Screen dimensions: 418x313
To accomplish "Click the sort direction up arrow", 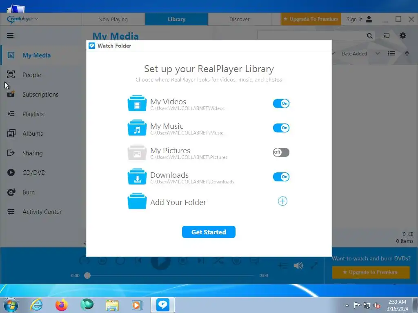I will point(407,54).
